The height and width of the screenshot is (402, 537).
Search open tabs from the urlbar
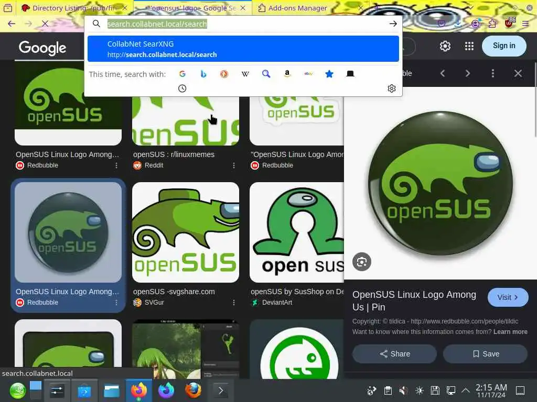[x=350, y=74]
